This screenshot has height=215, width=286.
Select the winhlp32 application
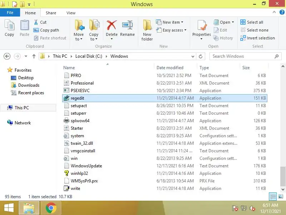click(165, 173)
